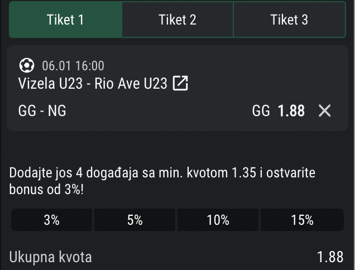Click the 06.01 16:00 match time
This screenshot has height=270, width=355.
73,66
